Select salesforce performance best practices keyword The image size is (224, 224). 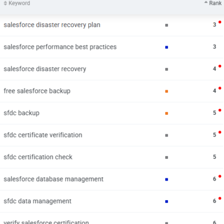tap(60, 47)
